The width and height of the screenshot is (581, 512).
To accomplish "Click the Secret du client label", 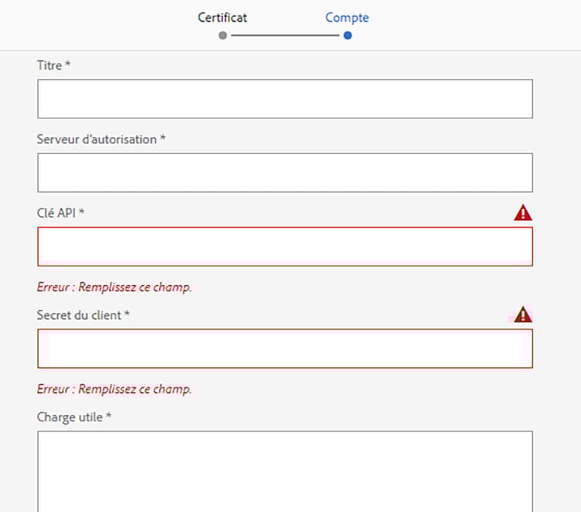I will (83, 315).
